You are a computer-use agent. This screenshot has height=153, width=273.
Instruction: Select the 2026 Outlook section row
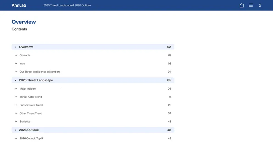93,130
